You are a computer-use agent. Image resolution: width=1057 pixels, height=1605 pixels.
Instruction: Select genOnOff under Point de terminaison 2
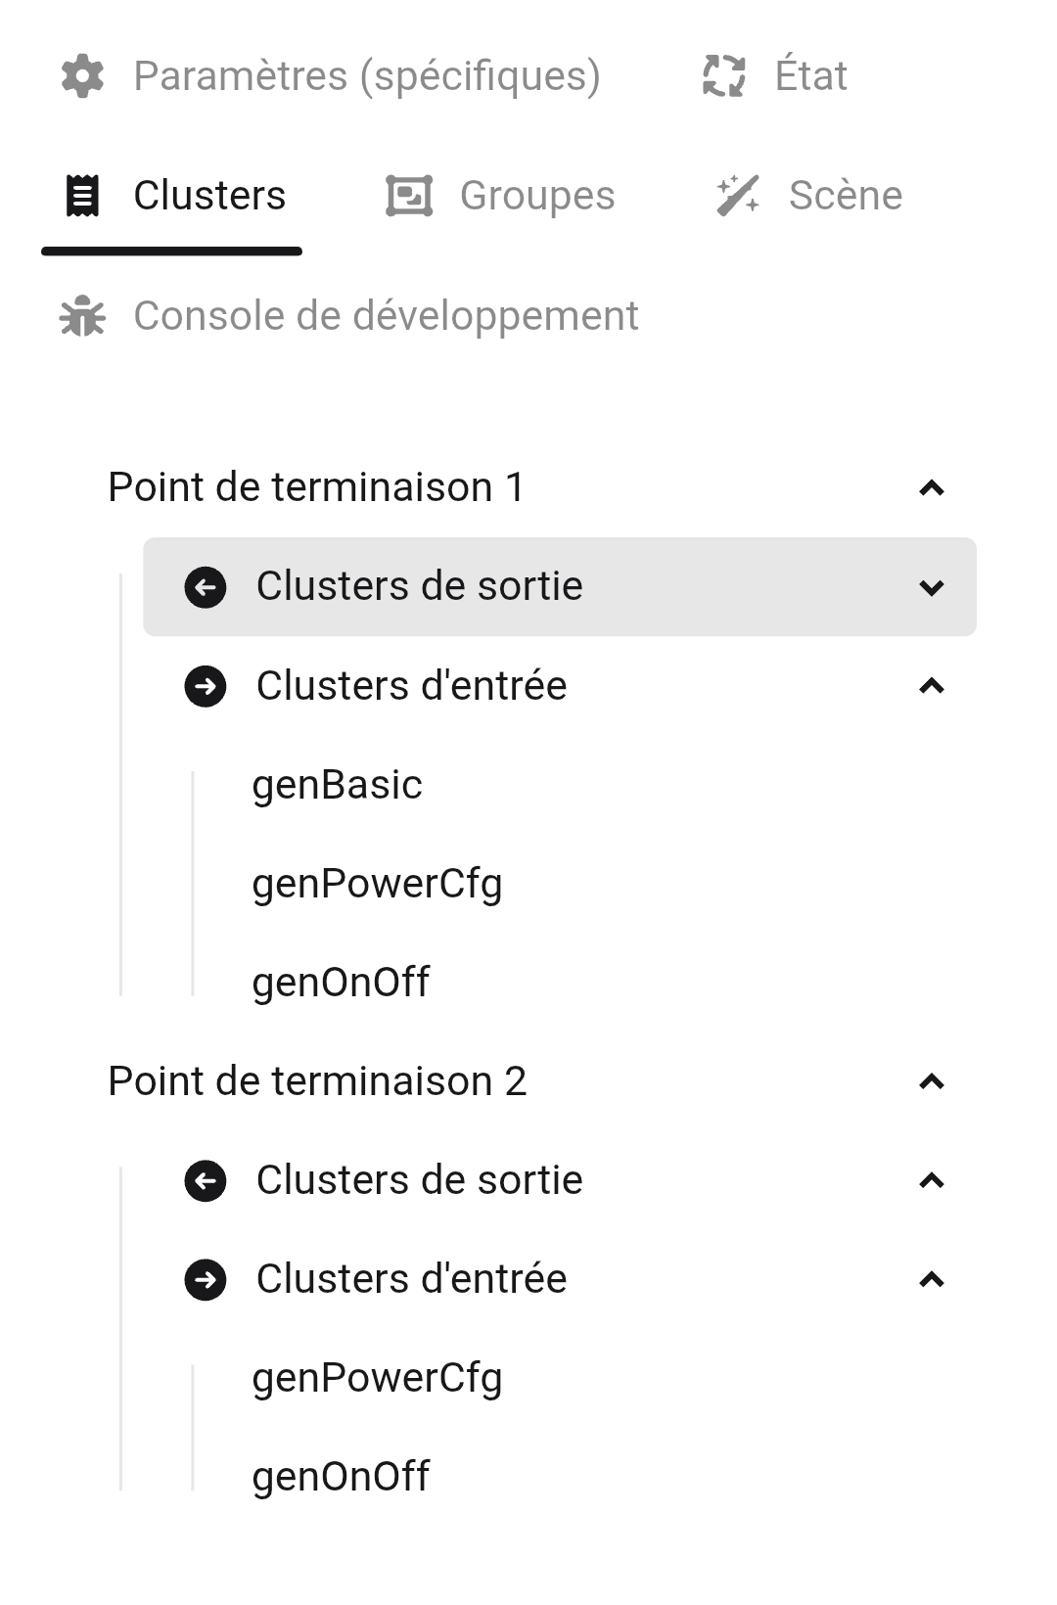pos(341,1477)
